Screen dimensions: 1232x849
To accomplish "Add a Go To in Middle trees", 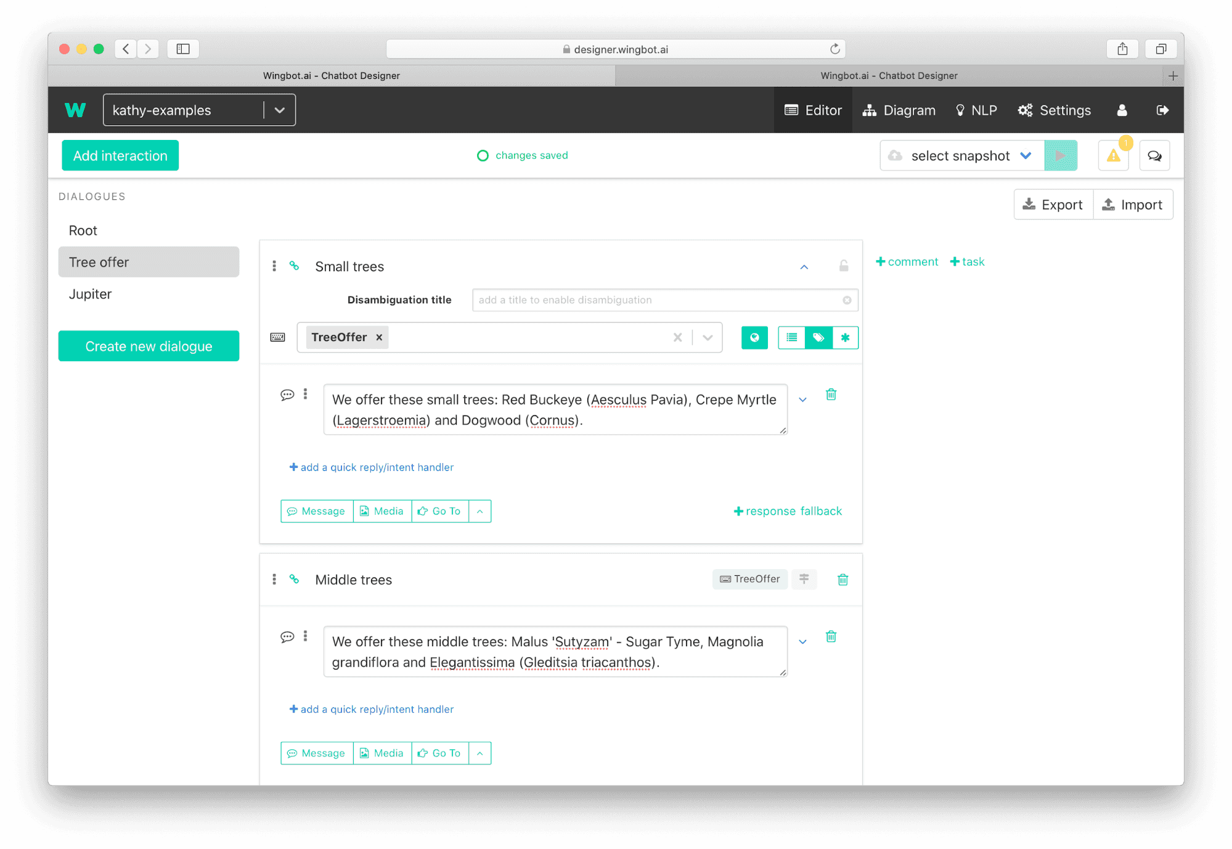I will (440, 753).
